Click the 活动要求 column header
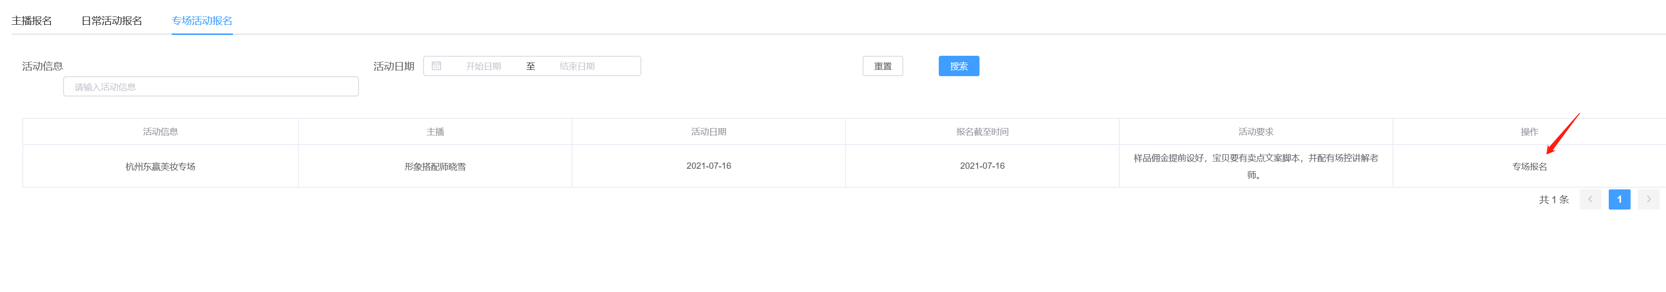Screen dimensions: 1666x292 pos(1255,132)
